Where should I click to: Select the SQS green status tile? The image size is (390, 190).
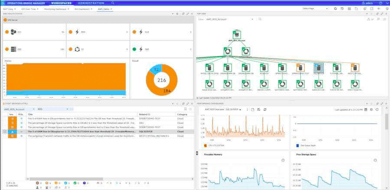162,49
